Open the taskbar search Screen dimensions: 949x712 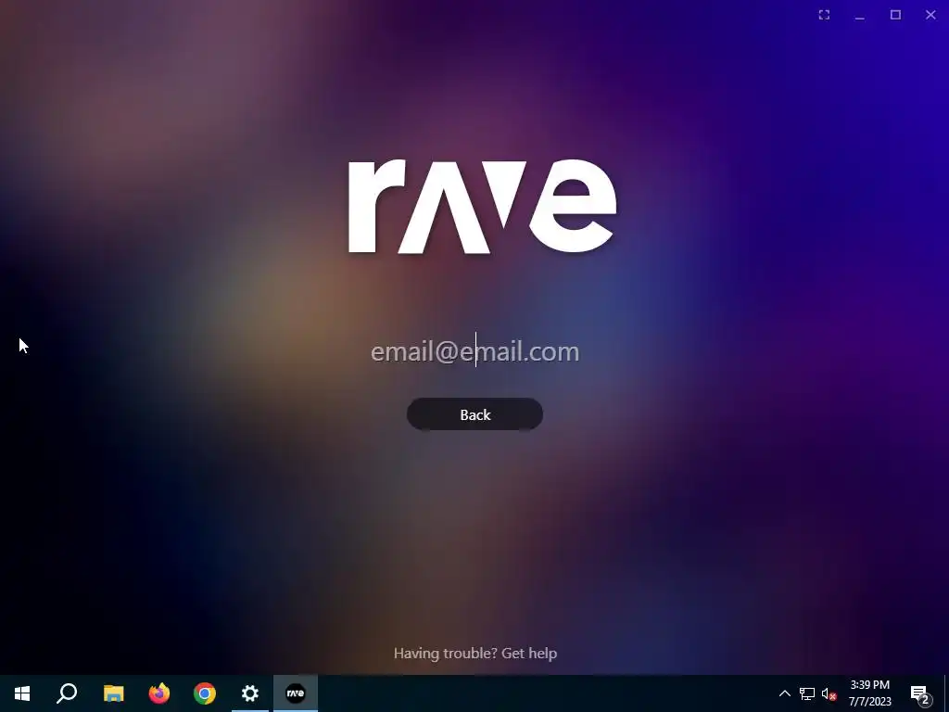(67, 693)
